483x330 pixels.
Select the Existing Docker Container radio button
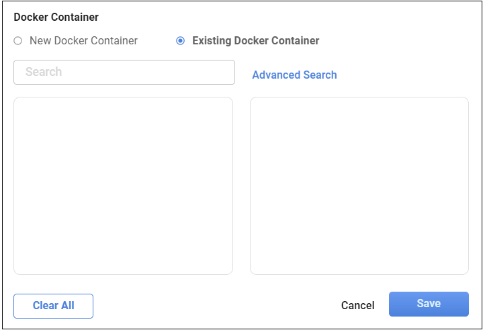click(x=180, y=41)
